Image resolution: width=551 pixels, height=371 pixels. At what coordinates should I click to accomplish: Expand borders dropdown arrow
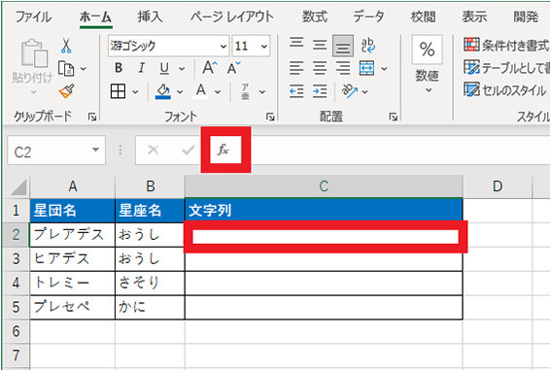coord(135,92)
